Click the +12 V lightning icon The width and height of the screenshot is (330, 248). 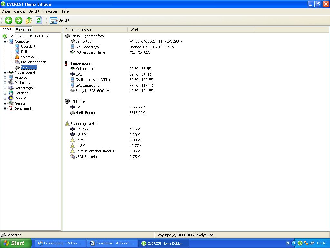click(x=73, y=146)
